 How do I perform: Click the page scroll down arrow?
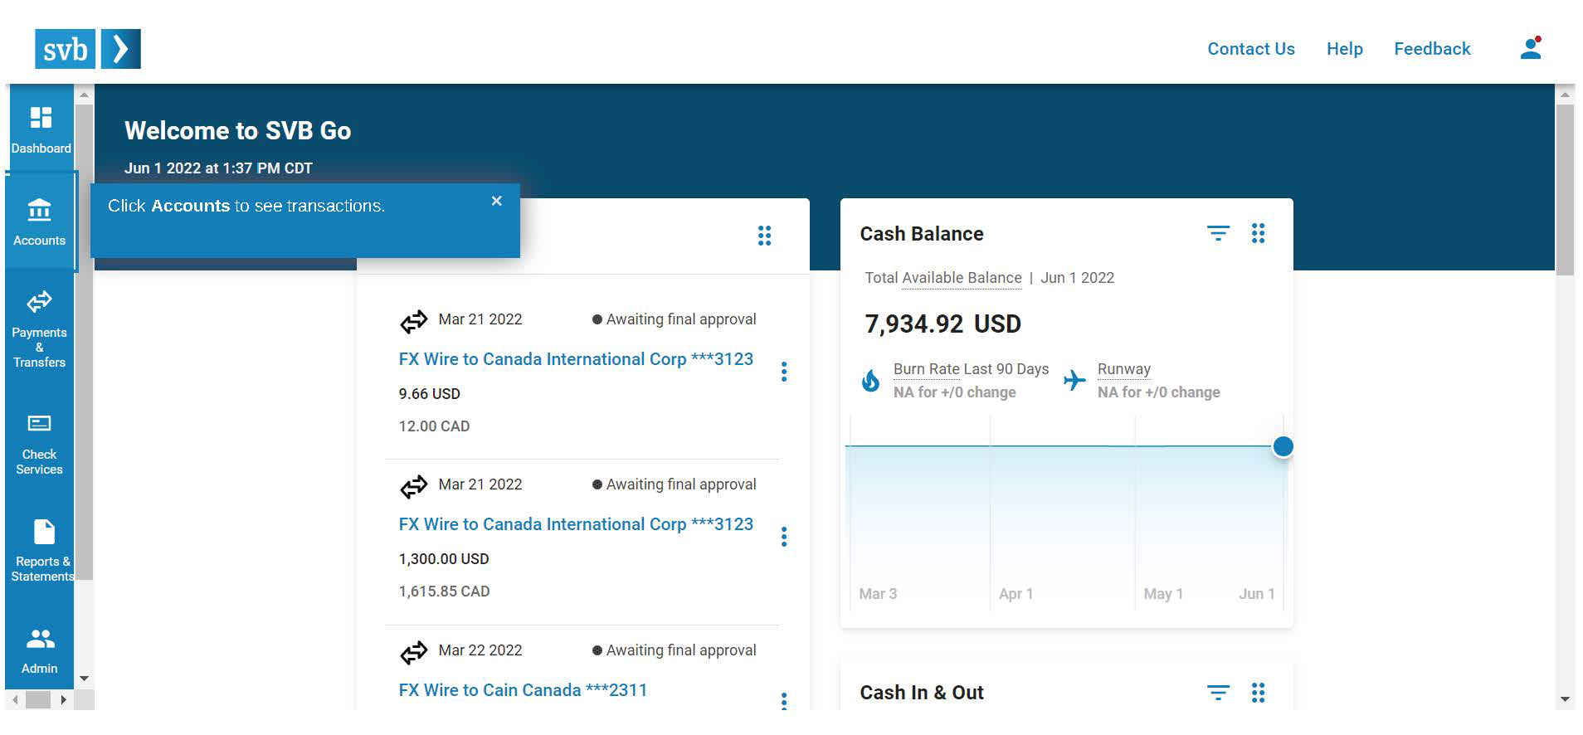[1565, 699]
